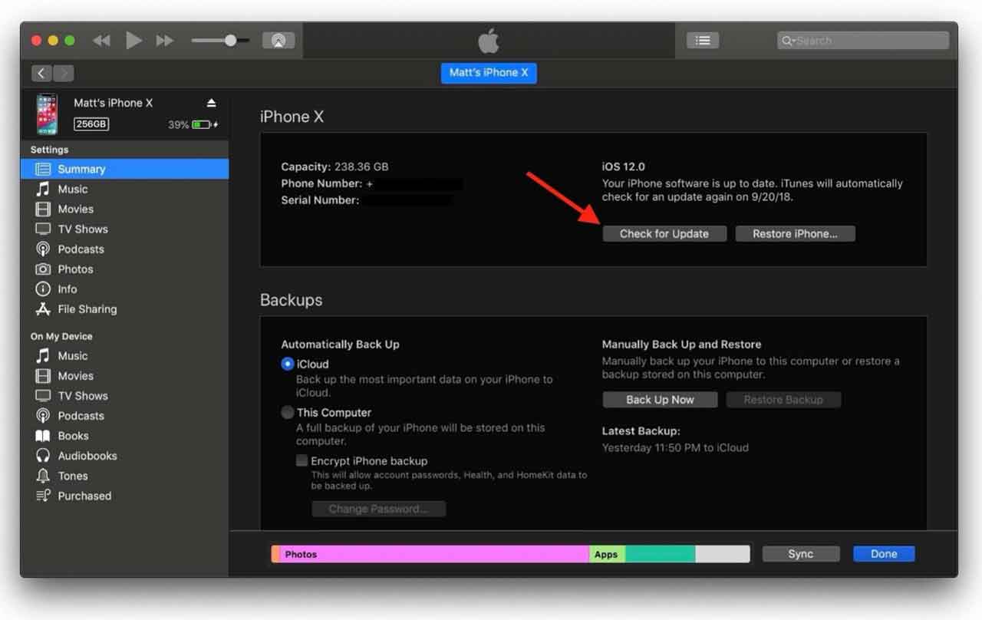The image size is (982, 620).
Task: Click the Check for Update button
Action: (x=664, y=233)
